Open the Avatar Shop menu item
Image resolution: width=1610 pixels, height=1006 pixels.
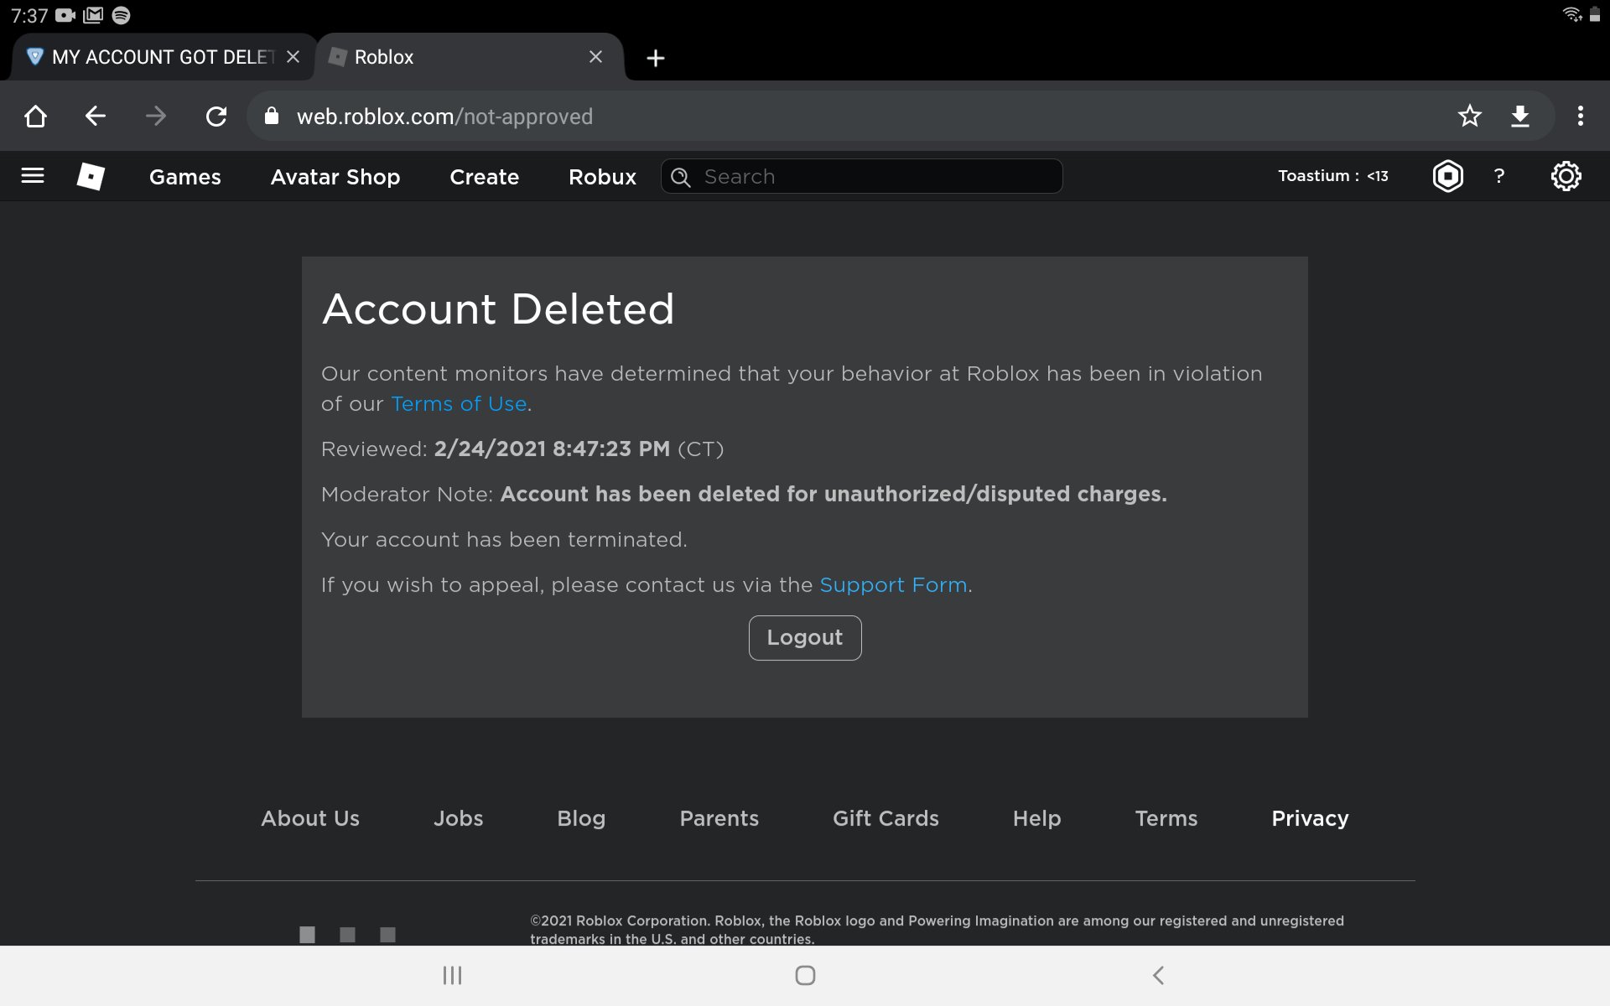[x=335, y=177]
